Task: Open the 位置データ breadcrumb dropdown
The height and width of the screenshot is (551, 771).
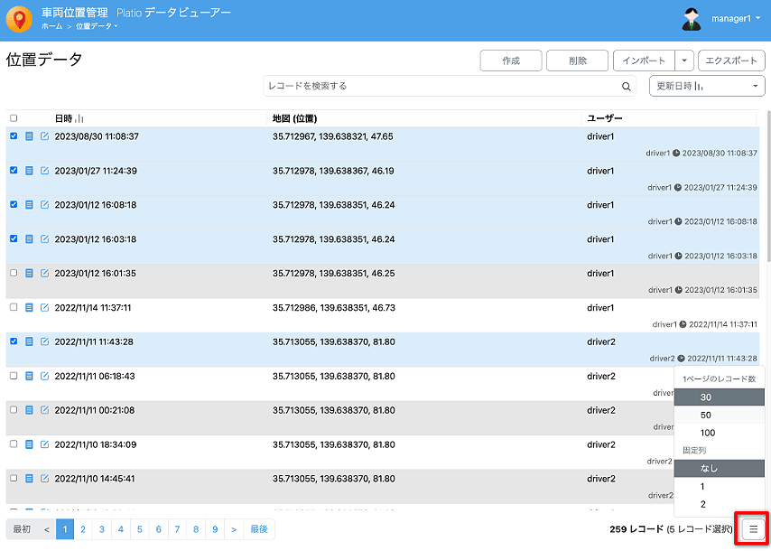Action: (x=97, y=27)
